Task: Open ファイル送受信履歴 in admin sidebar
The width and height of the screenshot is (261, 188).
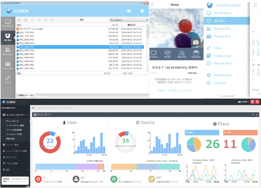Action: tap(14, 130)
